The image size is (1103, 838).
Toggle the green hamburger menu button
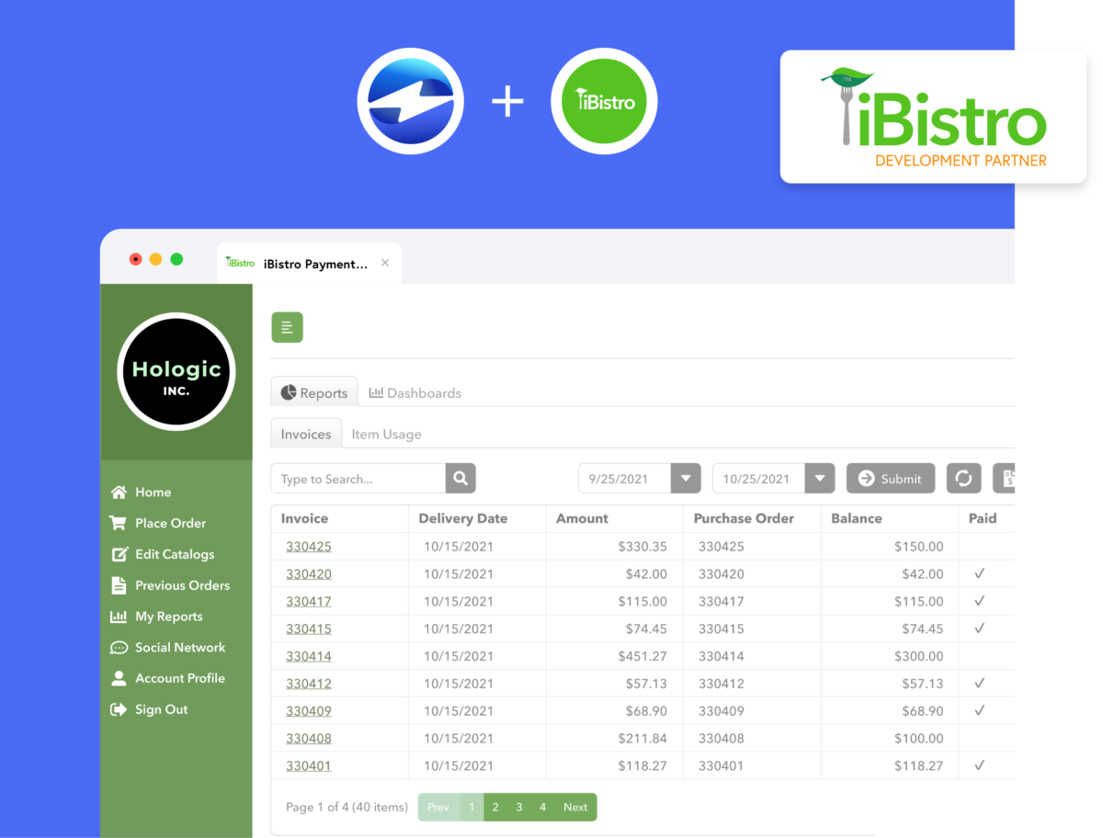[287, 327]
